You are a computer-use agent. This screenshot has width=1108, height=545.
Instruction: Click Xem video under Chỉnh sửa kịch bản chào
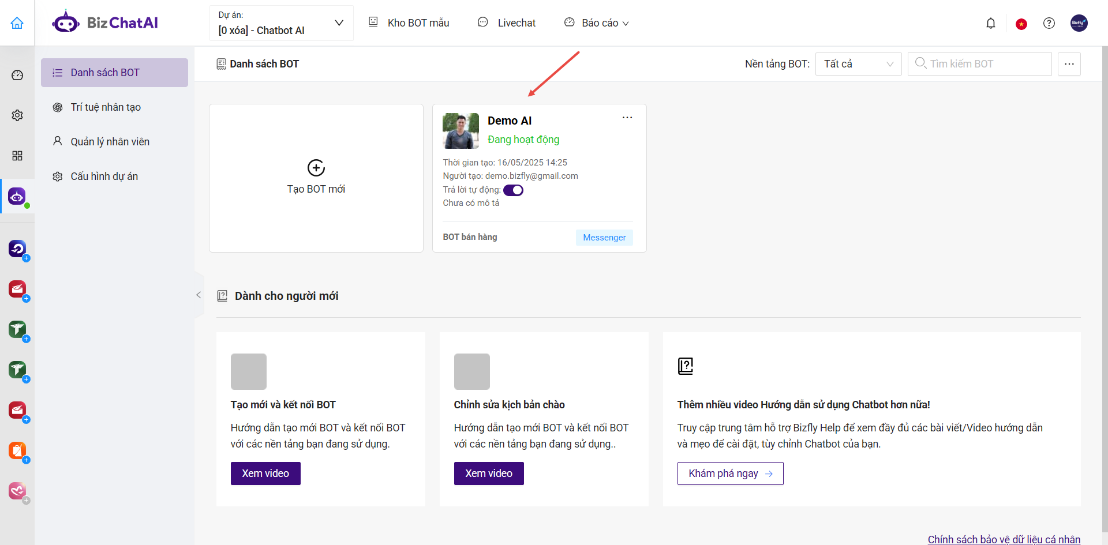tap(489, 473)
